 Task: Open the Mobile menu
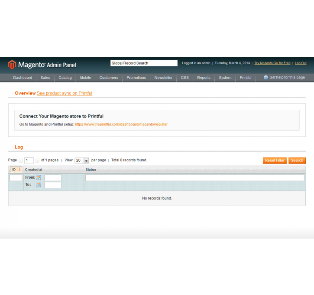coord(85,78)
